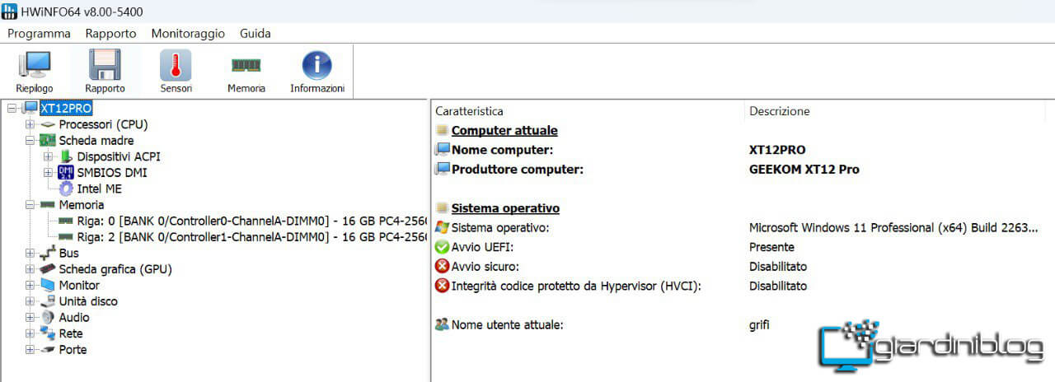1055x382 pixels.
Task: Open the Programma menu
Action: pos(39,34)
